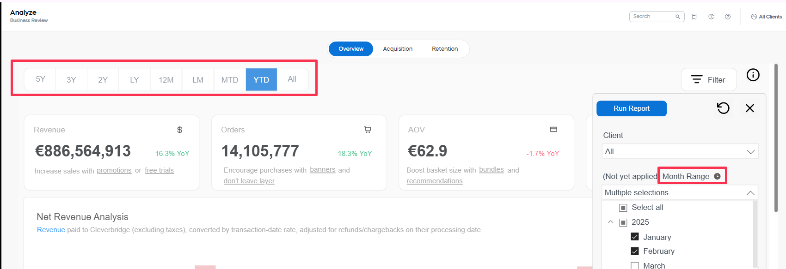Toggle the Select all checkbox
Viewport: 786px width, 269px height.
pyautogui.click(x=623, y=208)
